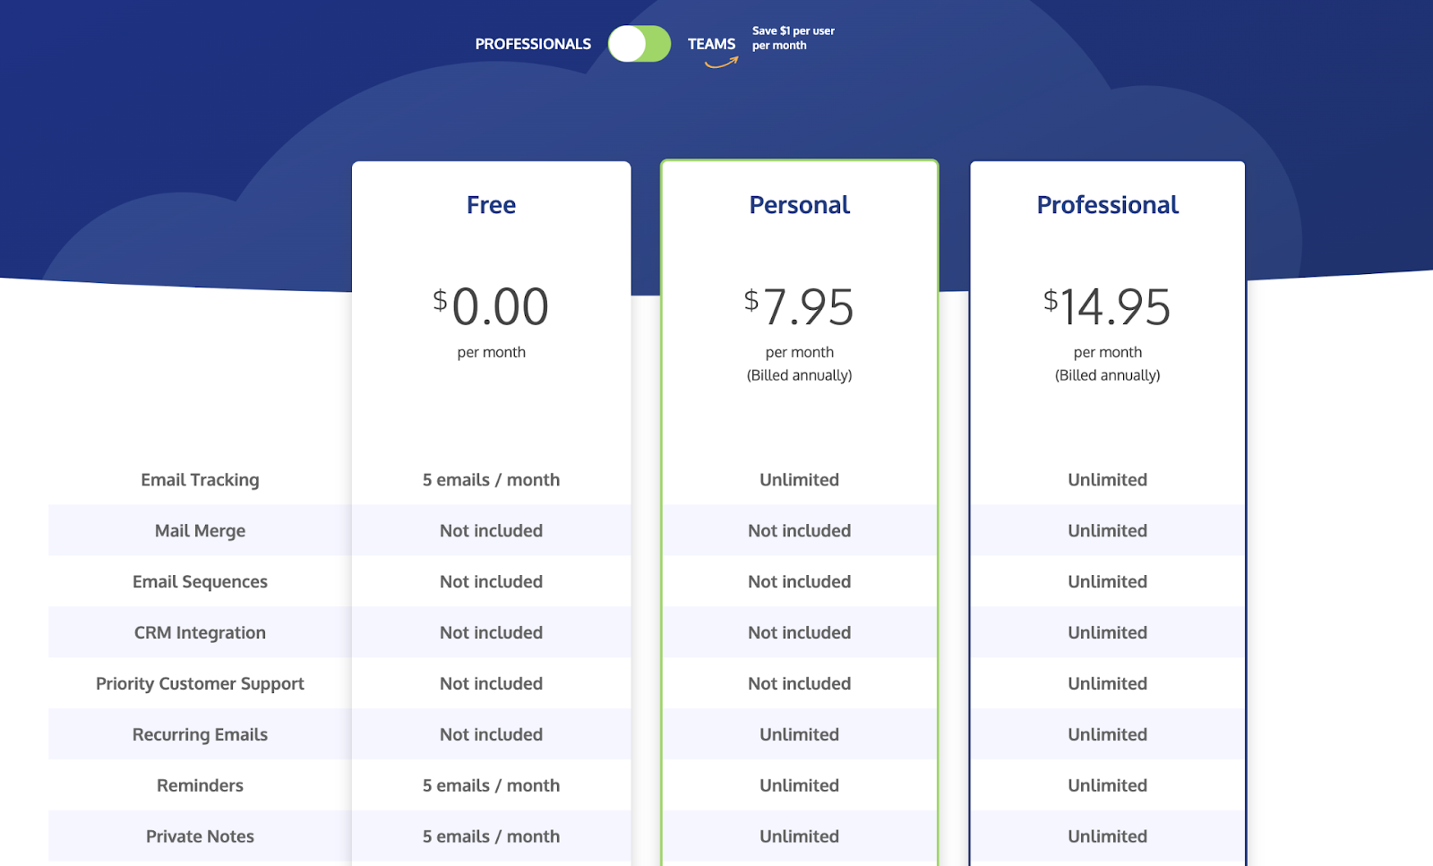Click the Email Sequences feature label

coord(200,582)
